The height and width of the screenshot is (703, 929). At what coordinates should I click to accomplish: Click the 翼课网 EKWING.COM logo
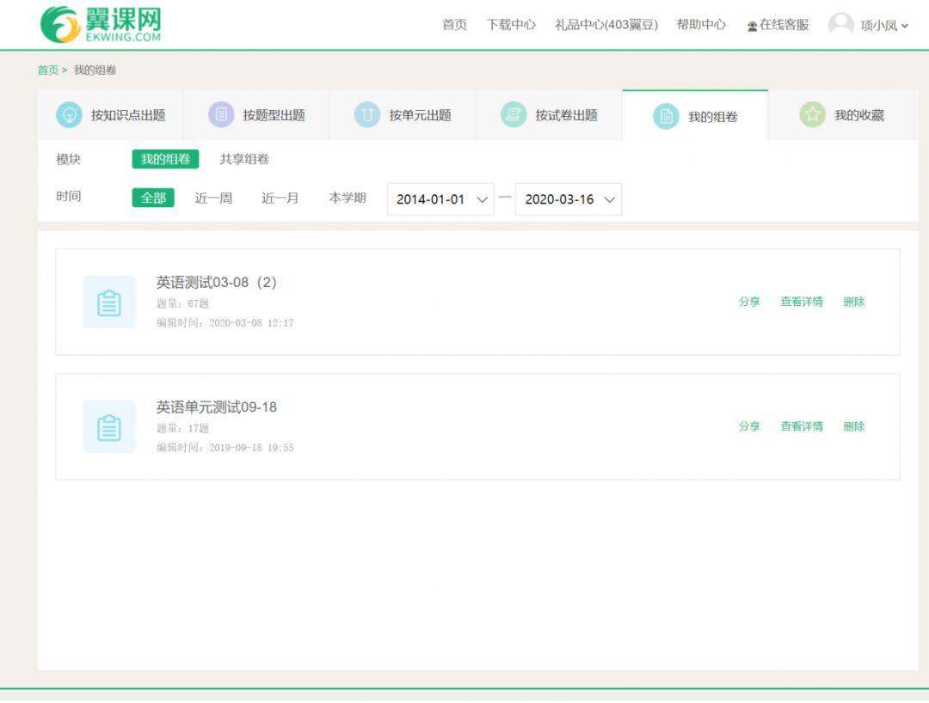pos(101,24)
